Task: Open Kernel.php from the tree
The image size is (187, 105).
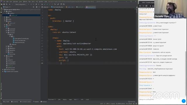Action: click(11, 54)
